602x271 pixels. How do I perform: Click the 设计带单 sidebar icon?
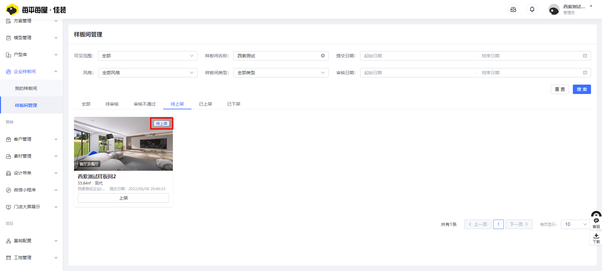(x=8, y=173)
